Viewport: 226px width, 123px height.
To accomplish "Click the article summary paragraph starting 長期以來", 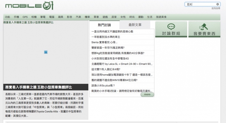I will tap(44, 105).
